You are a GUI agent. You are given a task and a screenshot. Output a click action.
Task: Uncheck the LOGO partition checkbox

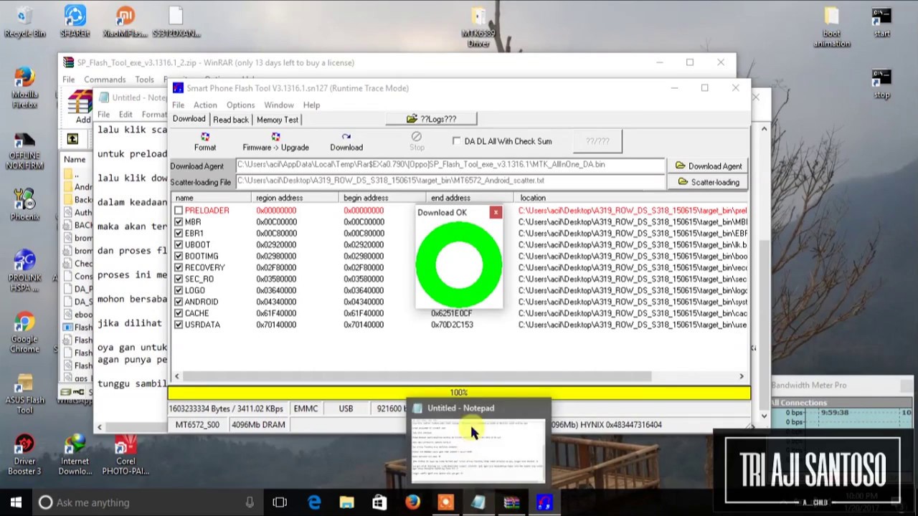[x=179, y=291]
